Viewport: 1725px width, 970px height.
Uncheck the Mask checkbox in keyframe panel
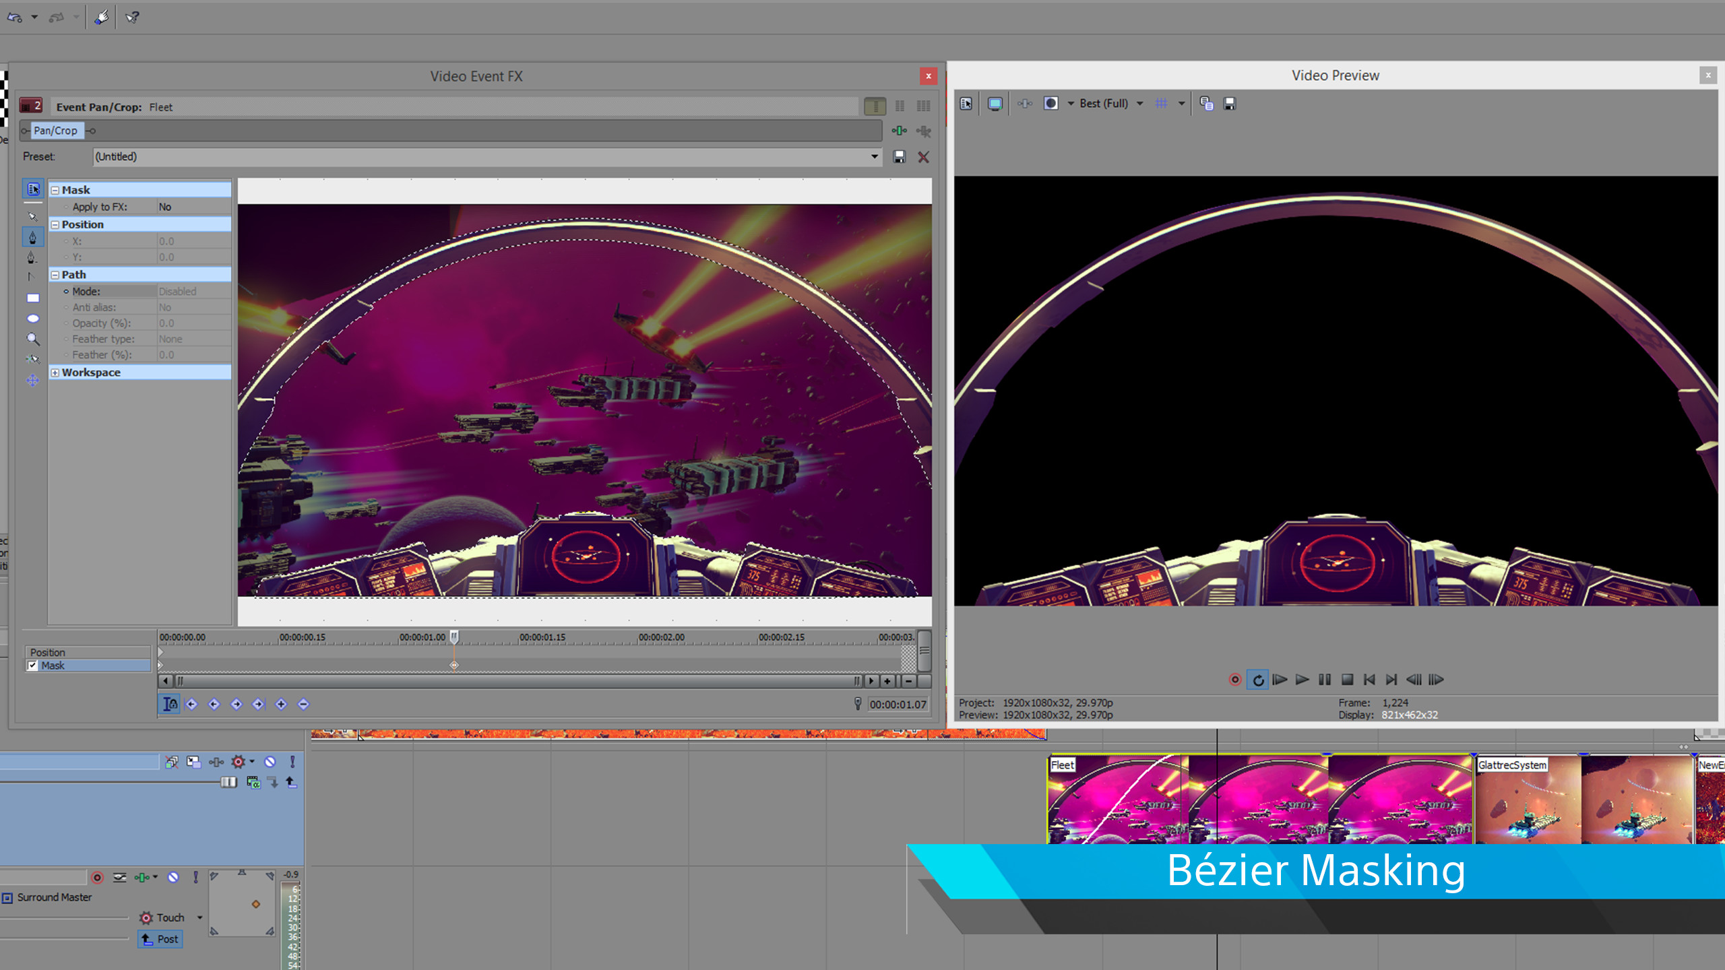click(33, 665)
